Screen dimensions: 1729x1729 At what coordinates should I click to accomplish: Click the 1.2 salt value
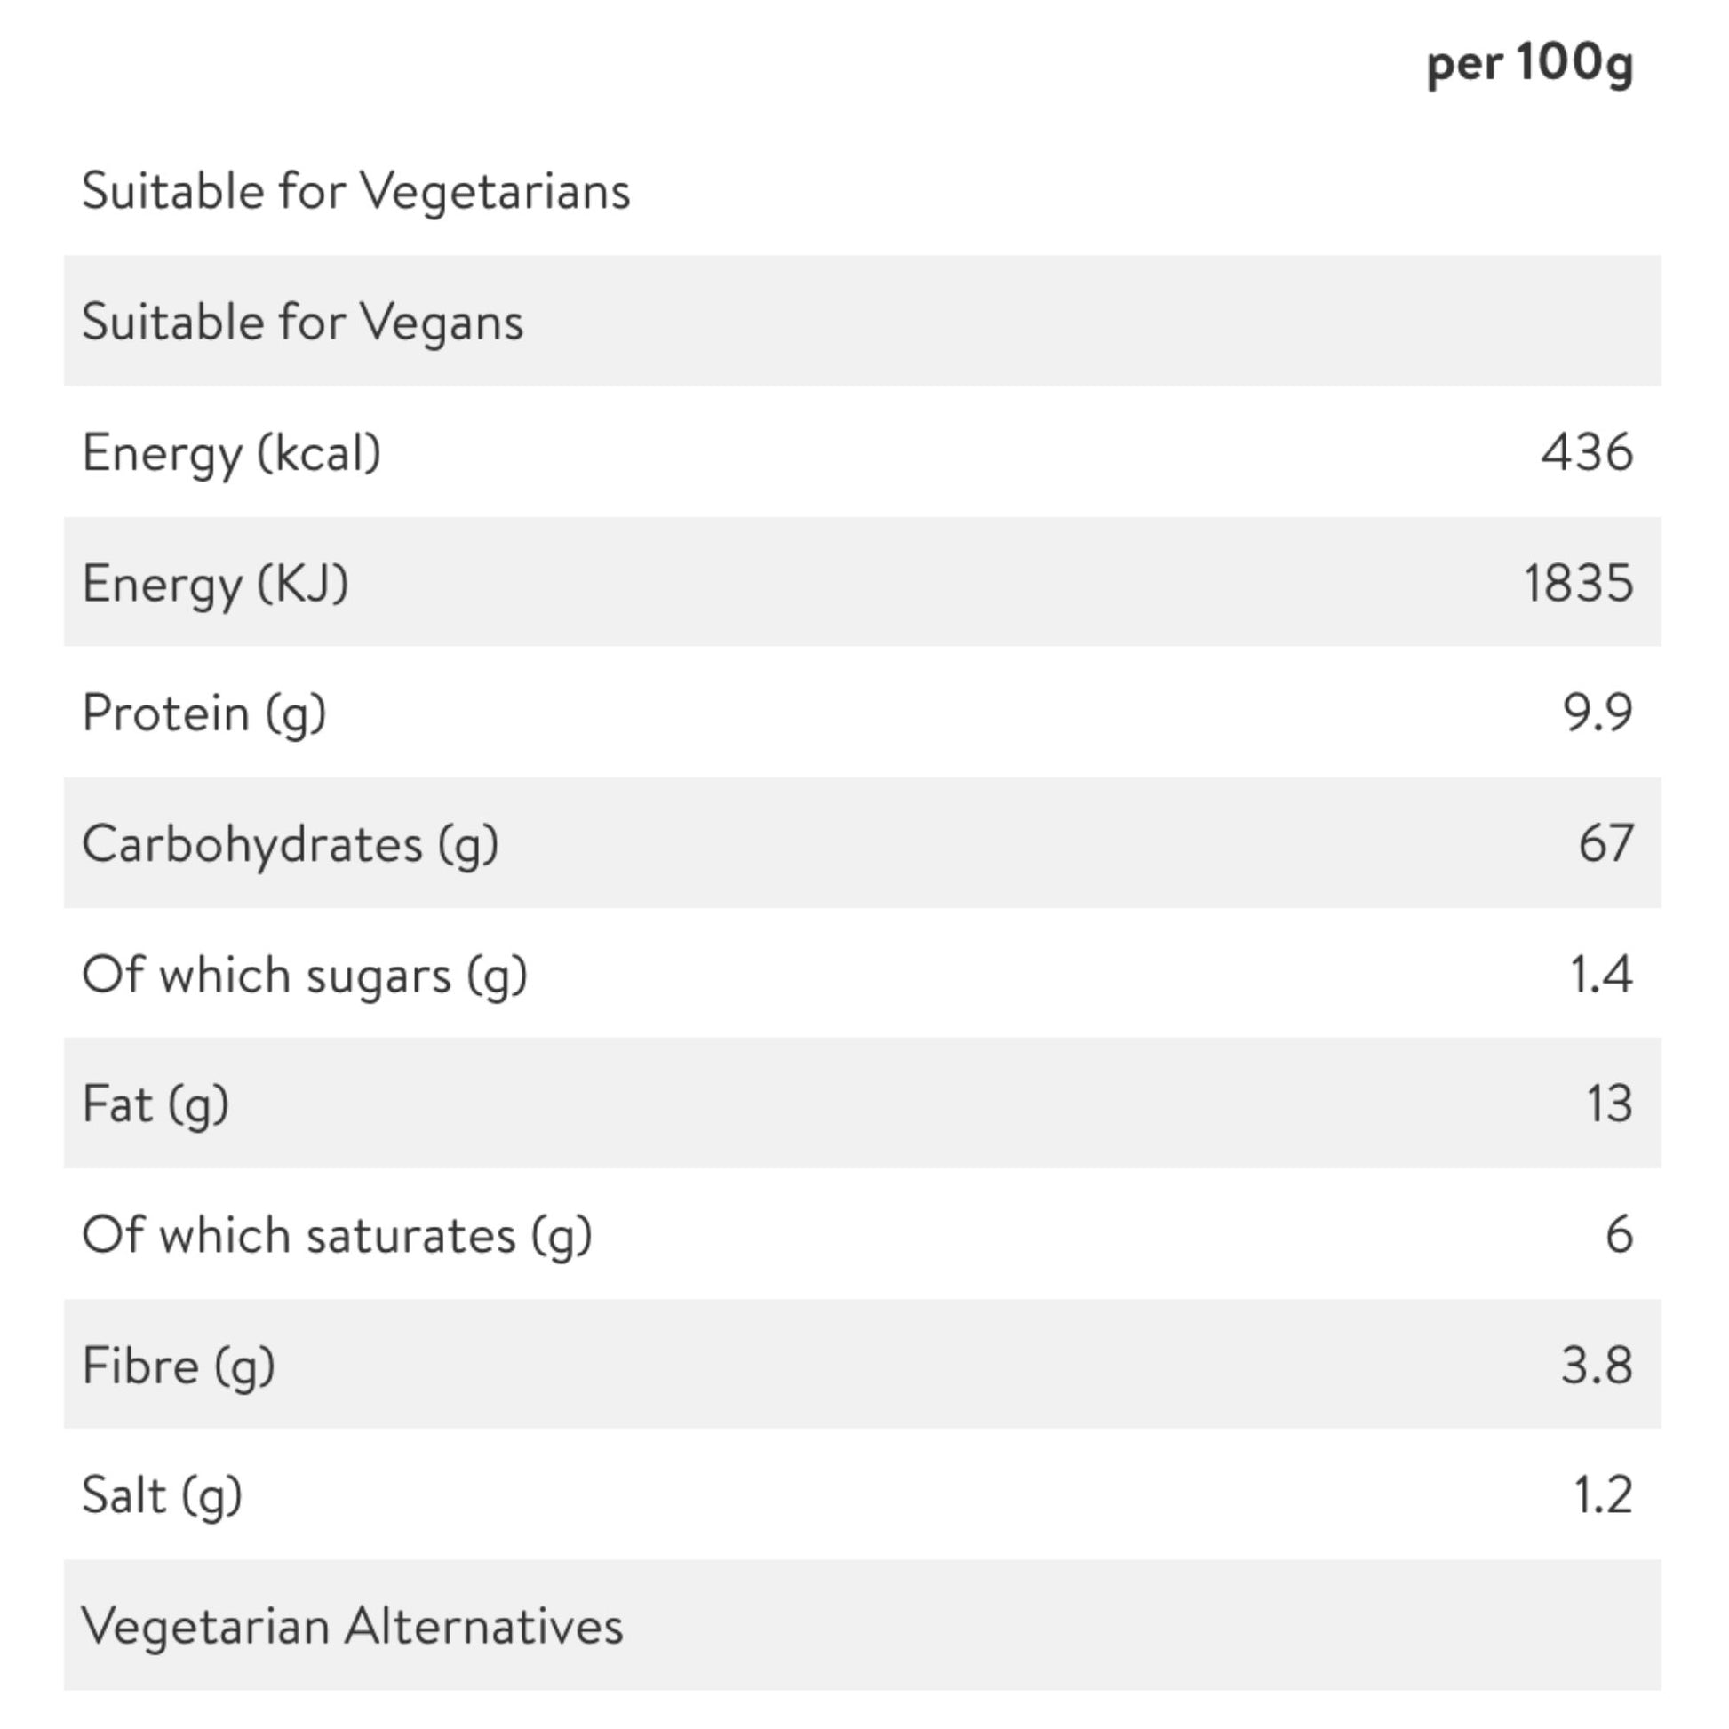click(x=1604, y=1494)
